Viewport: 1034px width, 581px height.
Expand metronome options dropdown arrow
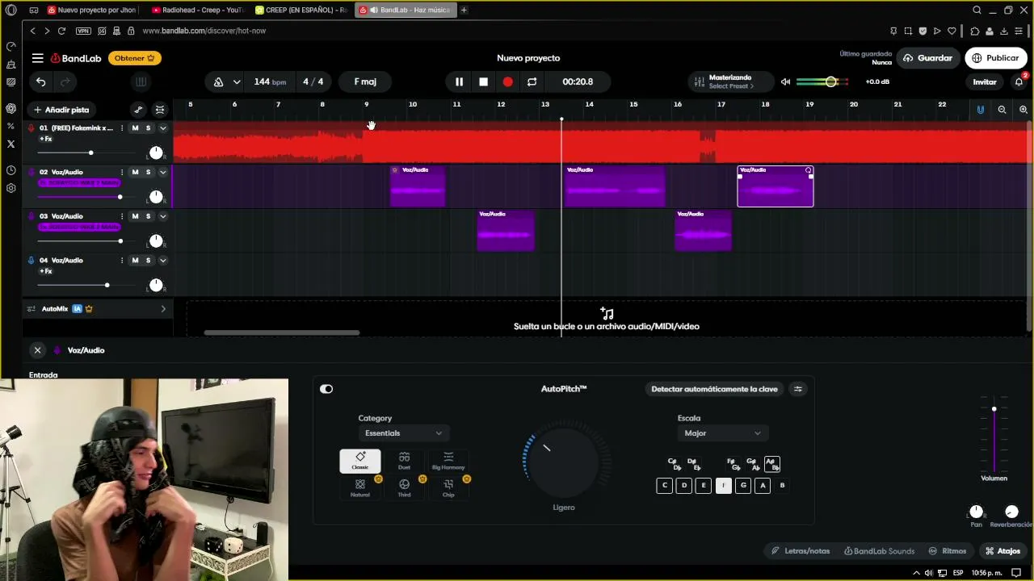[x=237, y=82]
